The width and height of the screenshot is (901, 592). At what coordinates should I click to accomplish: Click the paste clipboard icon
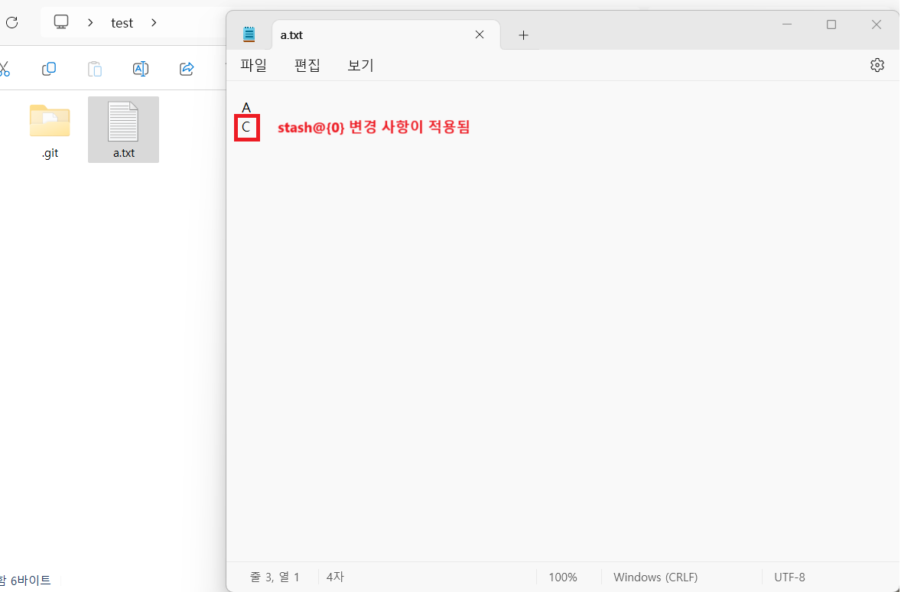point(95,69)
